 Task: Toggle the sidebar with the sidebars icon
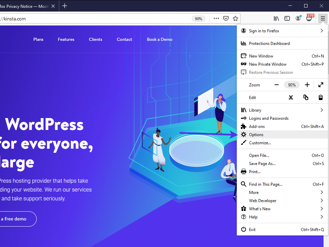[287, 18]
